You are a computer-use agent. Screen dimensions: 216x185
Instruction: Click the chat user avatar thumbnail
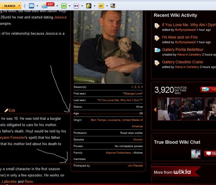coord(196,154)
